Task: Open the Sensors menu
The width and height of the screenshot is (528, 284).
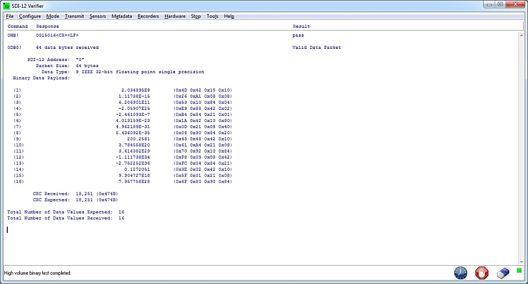Action: (98, 16)
